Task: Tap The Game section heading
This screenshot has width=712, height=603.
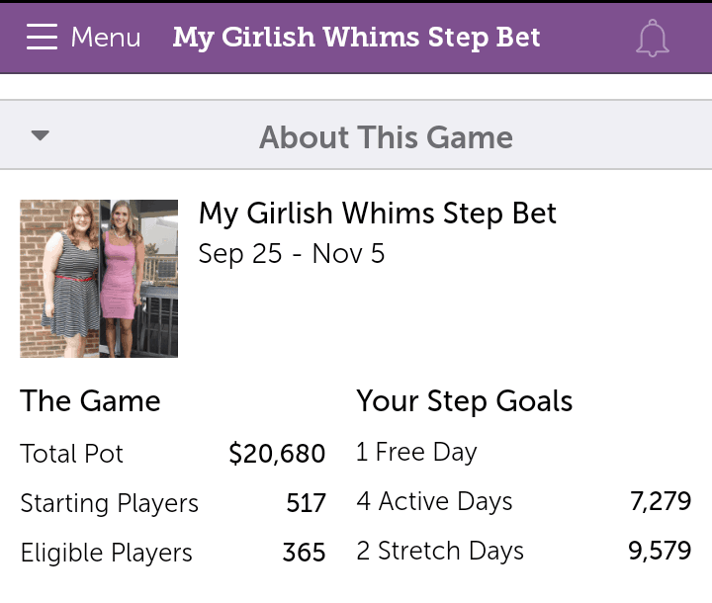Action: pos(90,401)
